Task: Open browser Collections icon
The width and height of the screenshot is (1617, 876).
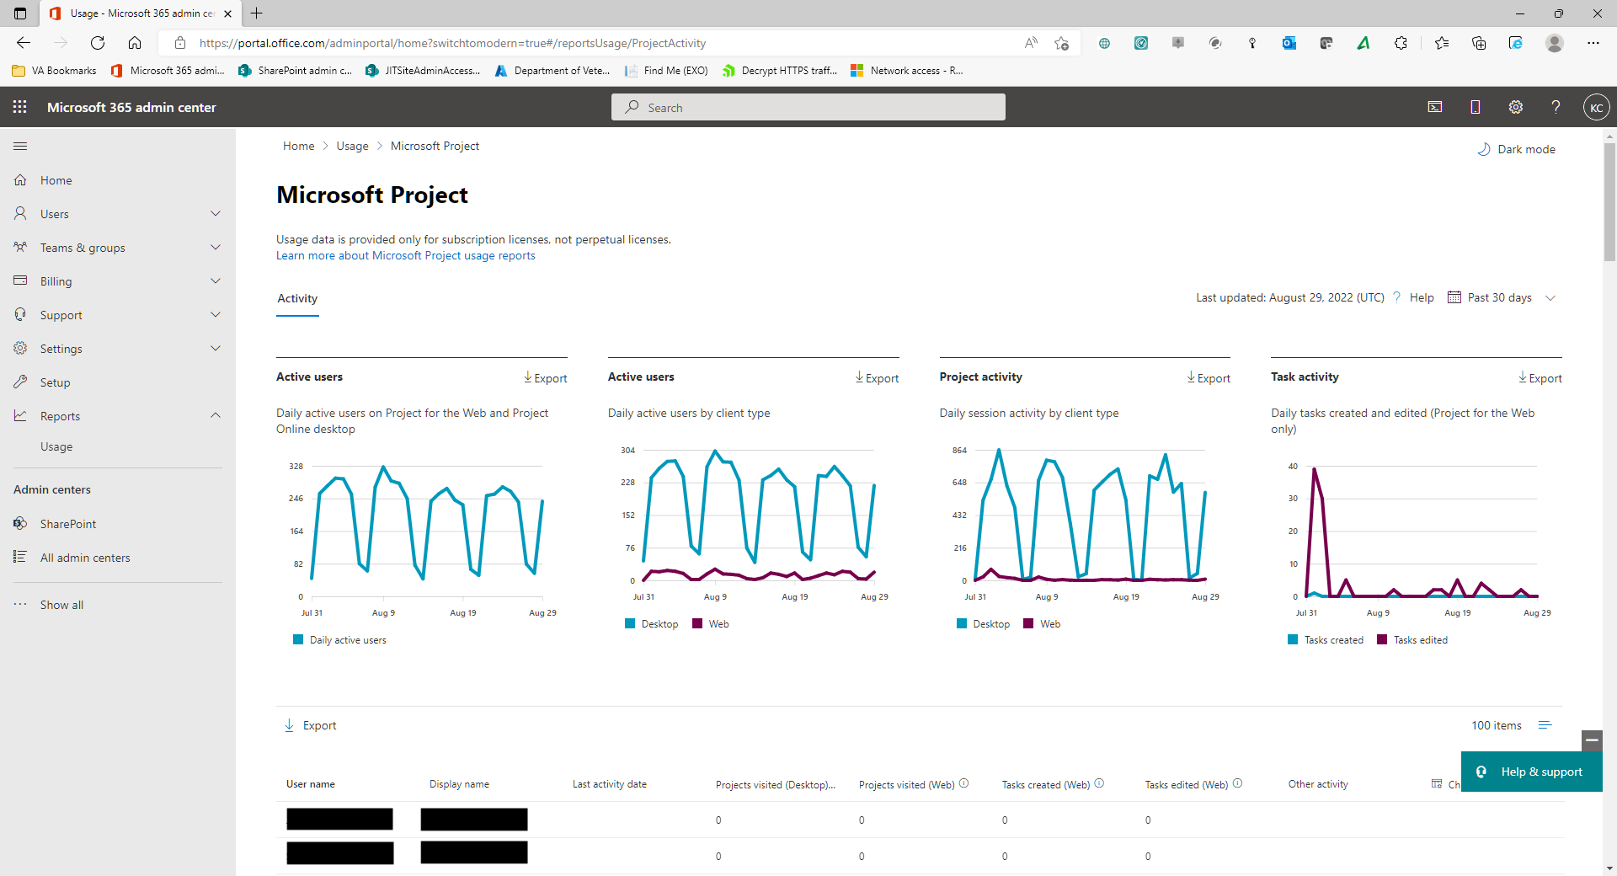Action: [1479, 43]
